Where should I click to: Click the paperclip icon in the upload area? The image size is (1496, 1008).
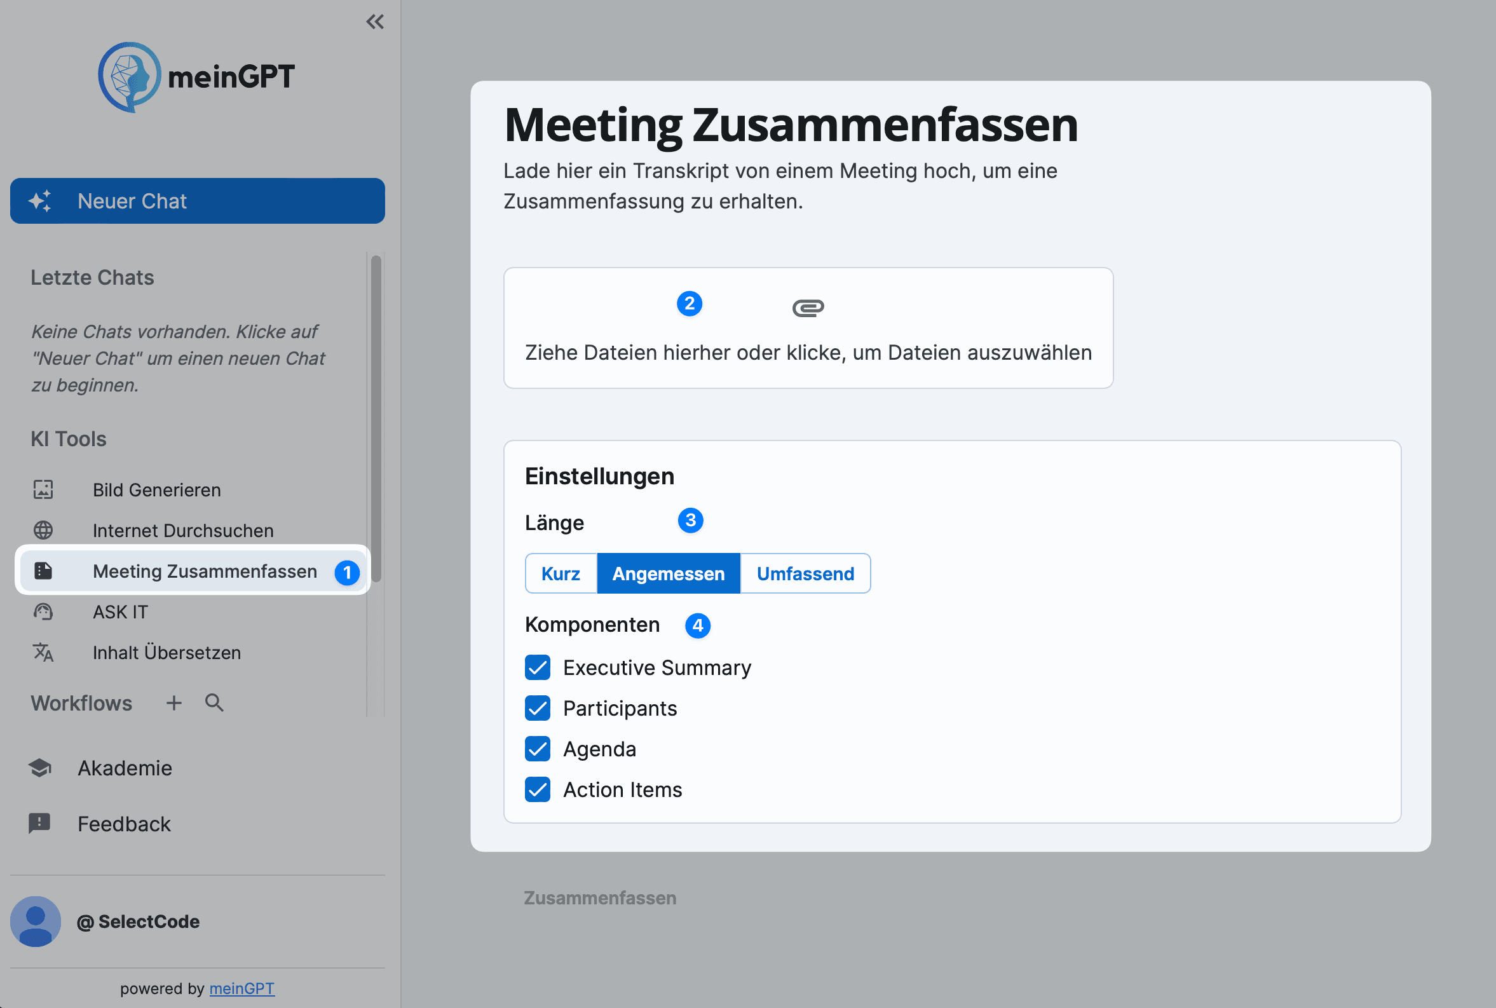point(808,306)
